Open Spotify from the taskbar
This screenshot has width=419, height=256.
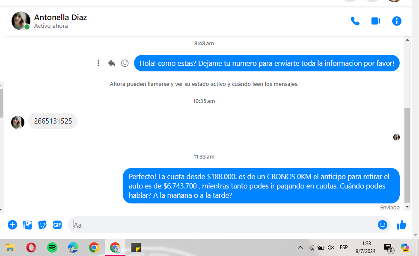tap(52, 247)
